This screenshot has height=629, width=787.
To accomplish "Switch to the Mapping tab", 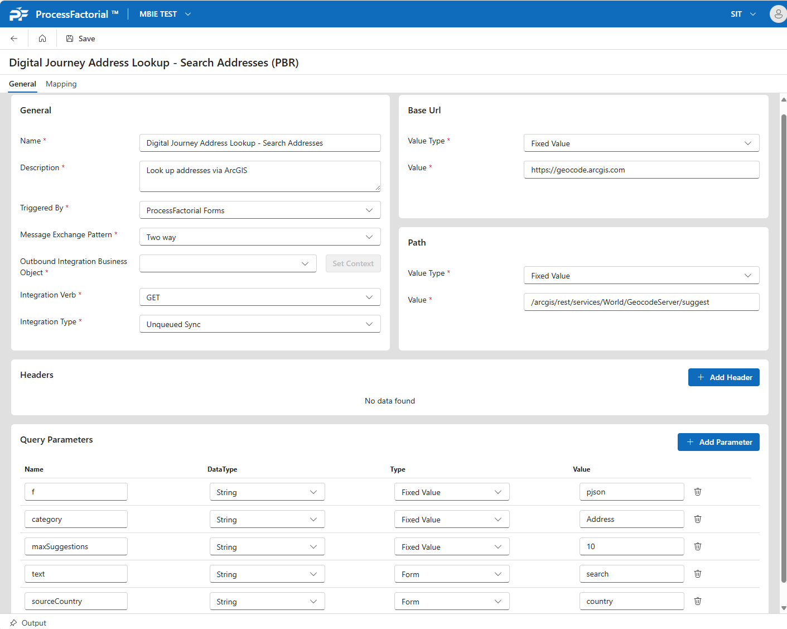I will click(x=61, y=84).
